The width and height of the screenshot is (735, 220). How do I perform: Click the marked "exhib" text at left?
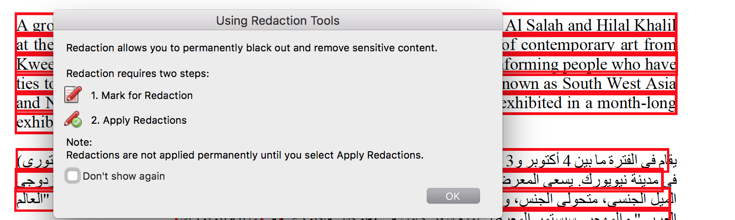(x=35, y=122)
